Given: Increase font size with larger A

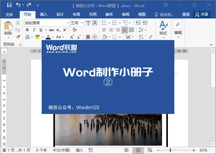Looking at the screenshot, I should coord(72,37).
